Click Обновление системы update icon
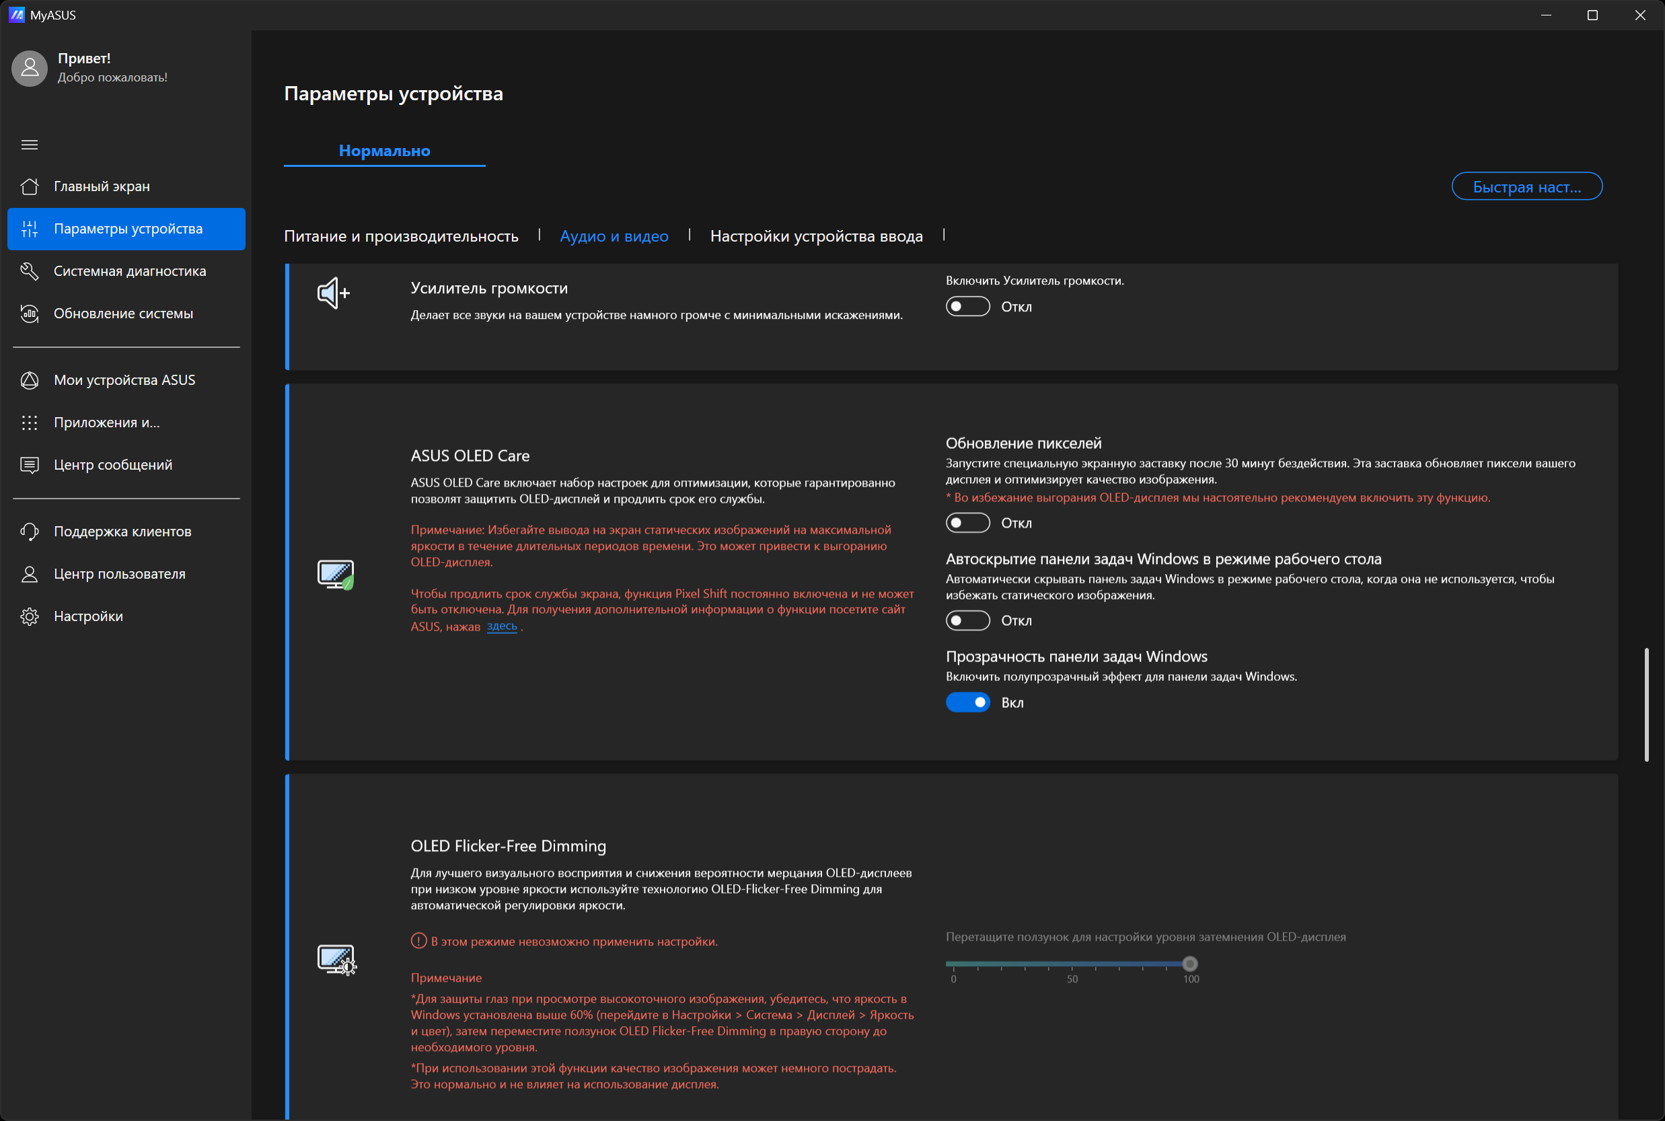The image size is (1665, 1121). point(30,314)
